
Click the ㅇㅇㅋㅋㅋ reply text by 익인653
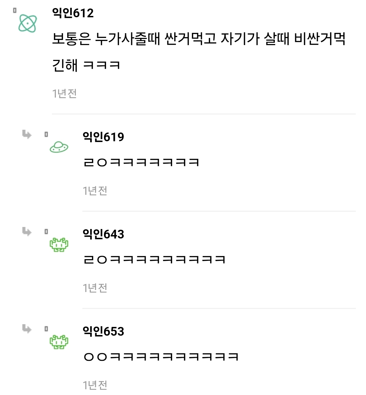tap(161, 357)
